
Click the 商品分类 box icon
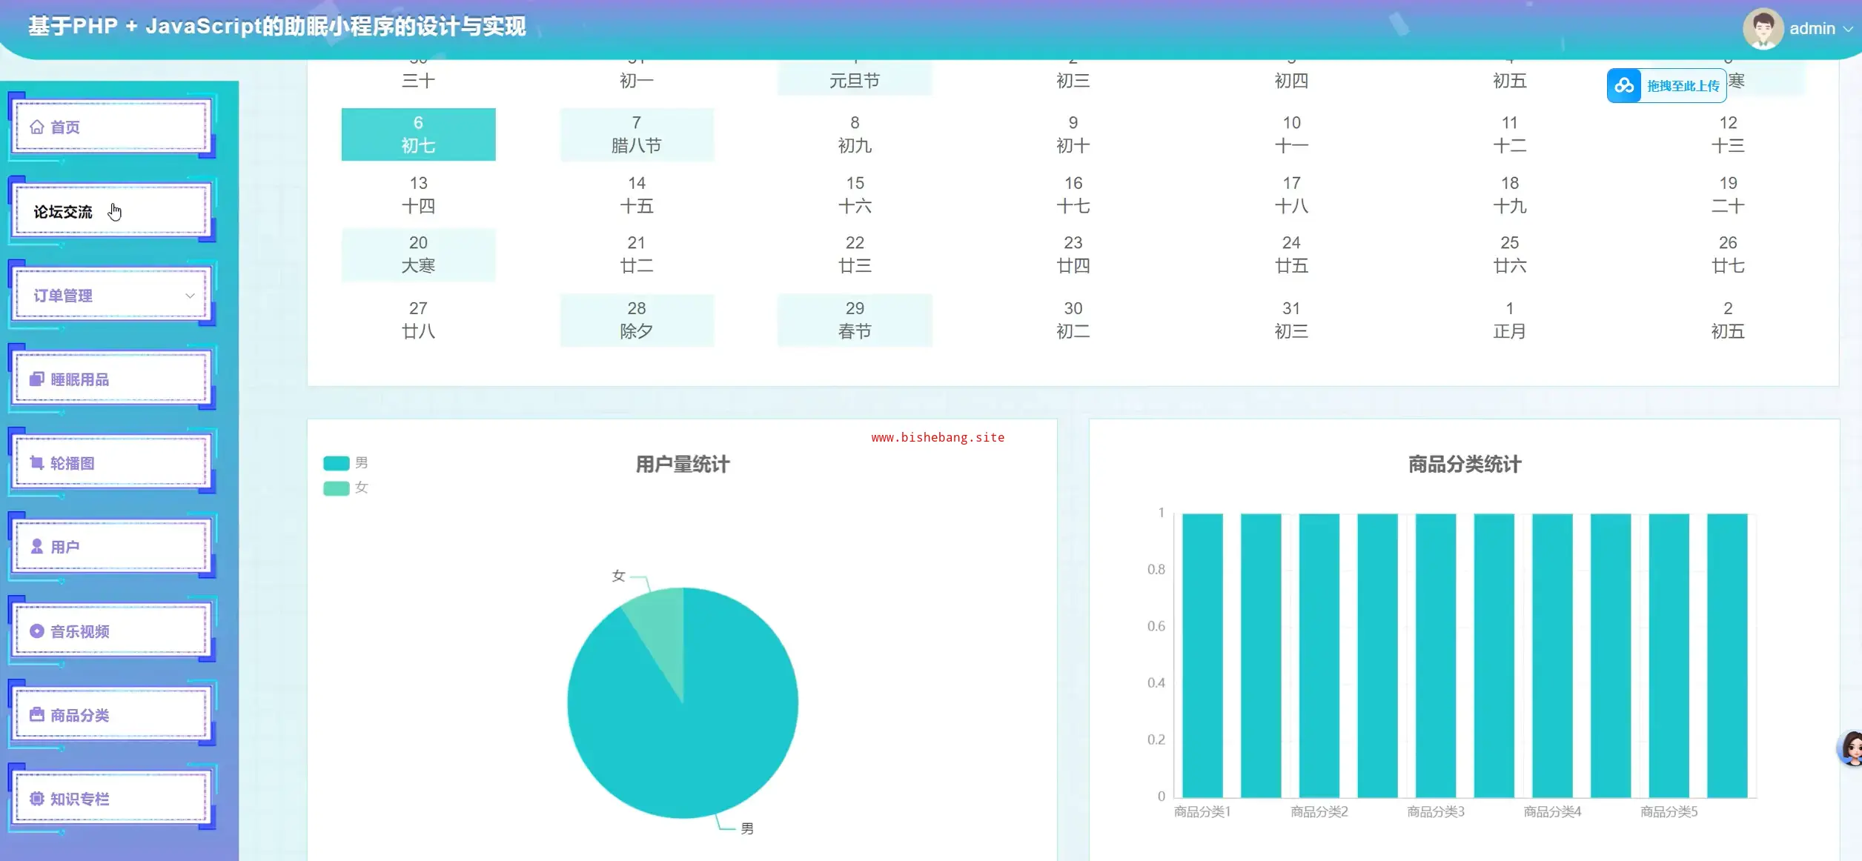36,715
